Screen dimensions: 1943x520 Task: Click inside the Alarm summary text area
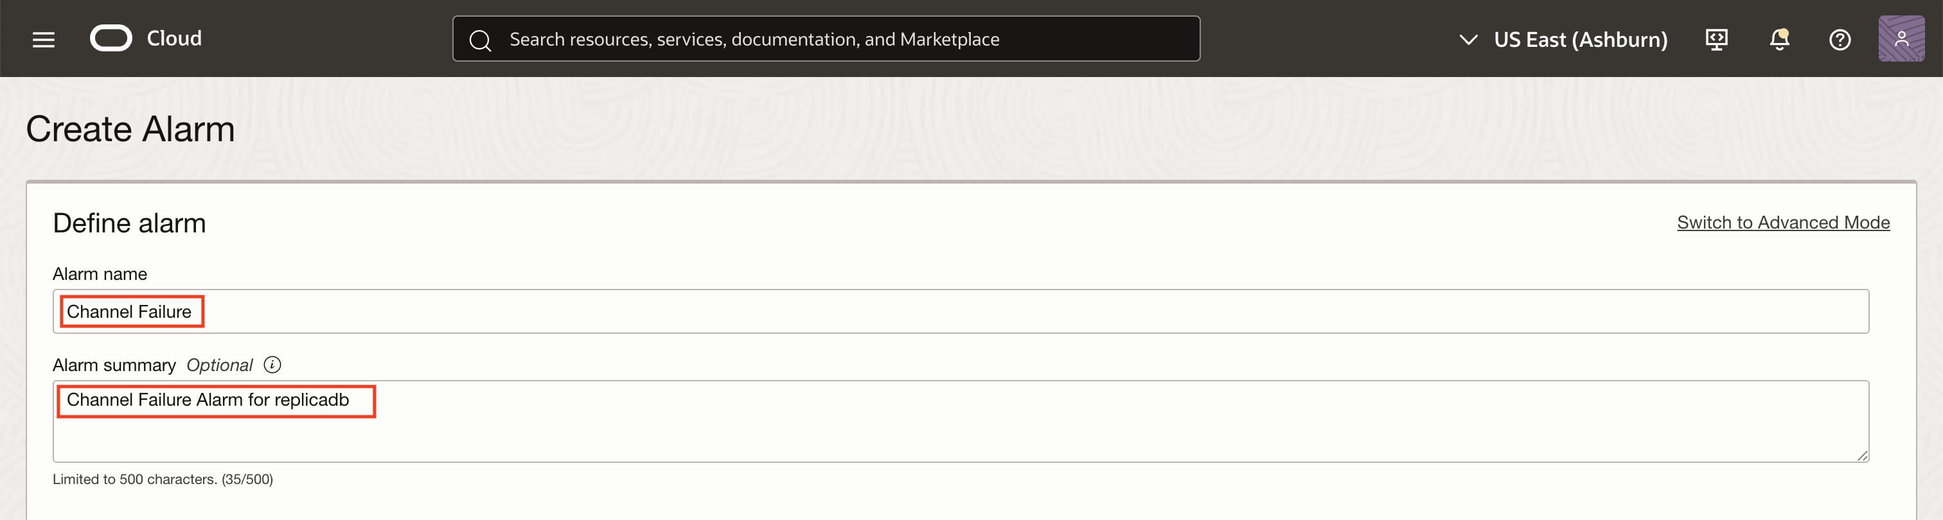click(x=980, y=429)
